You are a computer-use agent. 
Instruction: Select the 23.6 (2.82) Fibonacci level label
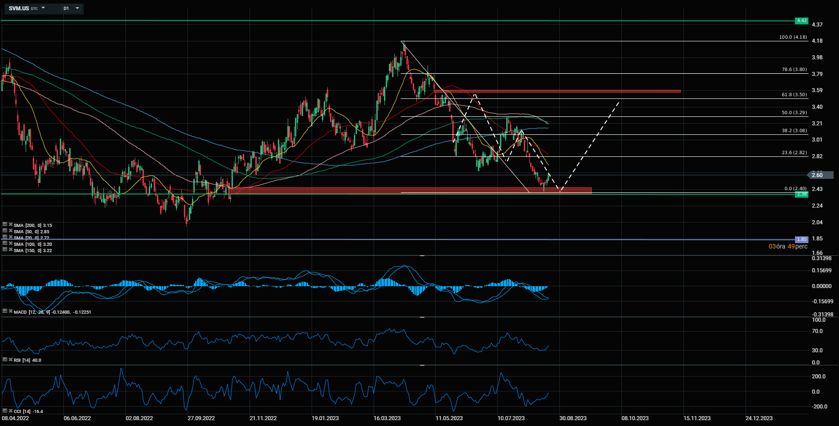click(x=794, y=153)
